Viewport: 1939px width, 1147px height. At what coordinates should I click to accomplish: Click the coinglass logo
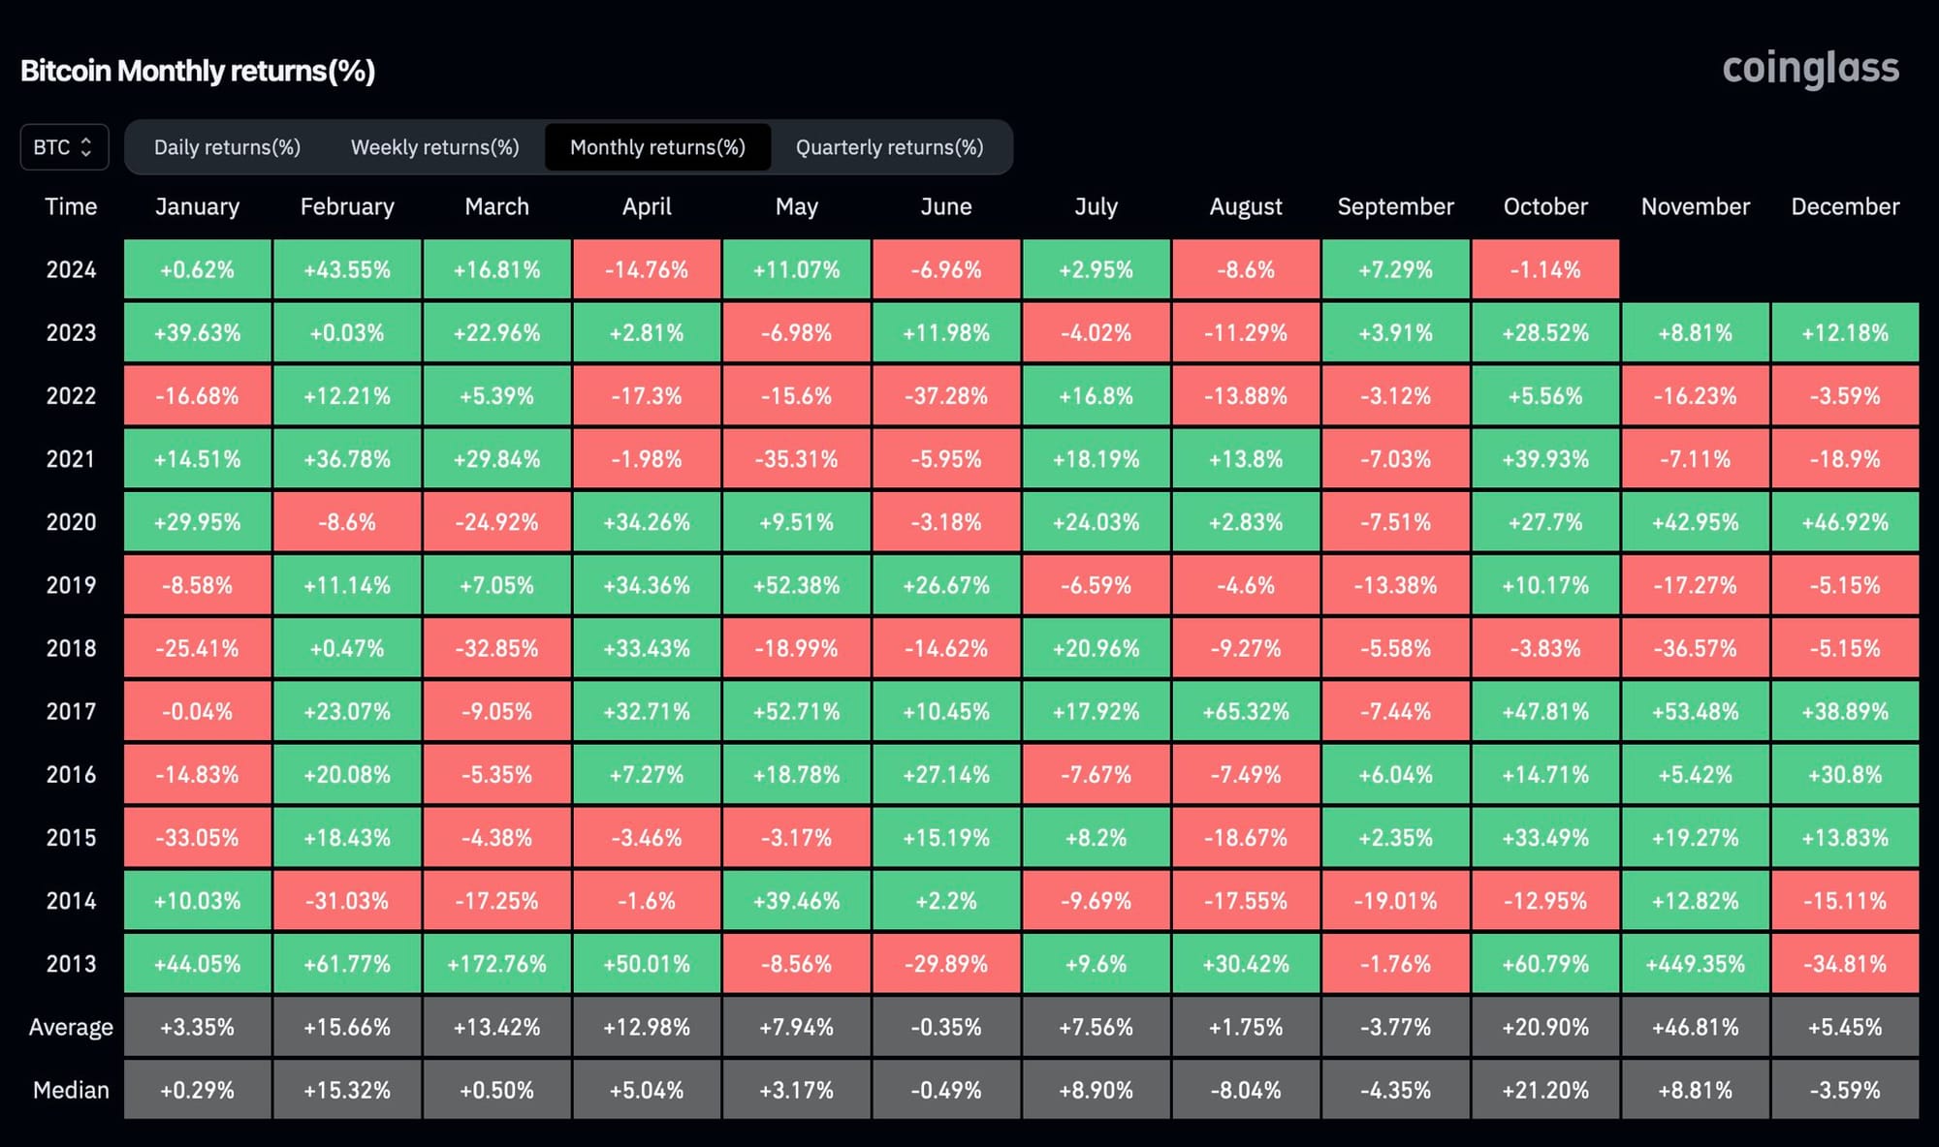(x=1810, y=69)
